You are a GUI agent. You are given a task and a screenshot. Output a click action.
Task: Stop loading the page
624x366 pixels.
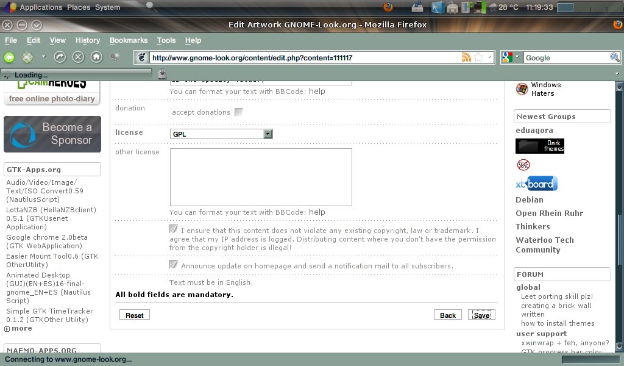click(78, 57)
